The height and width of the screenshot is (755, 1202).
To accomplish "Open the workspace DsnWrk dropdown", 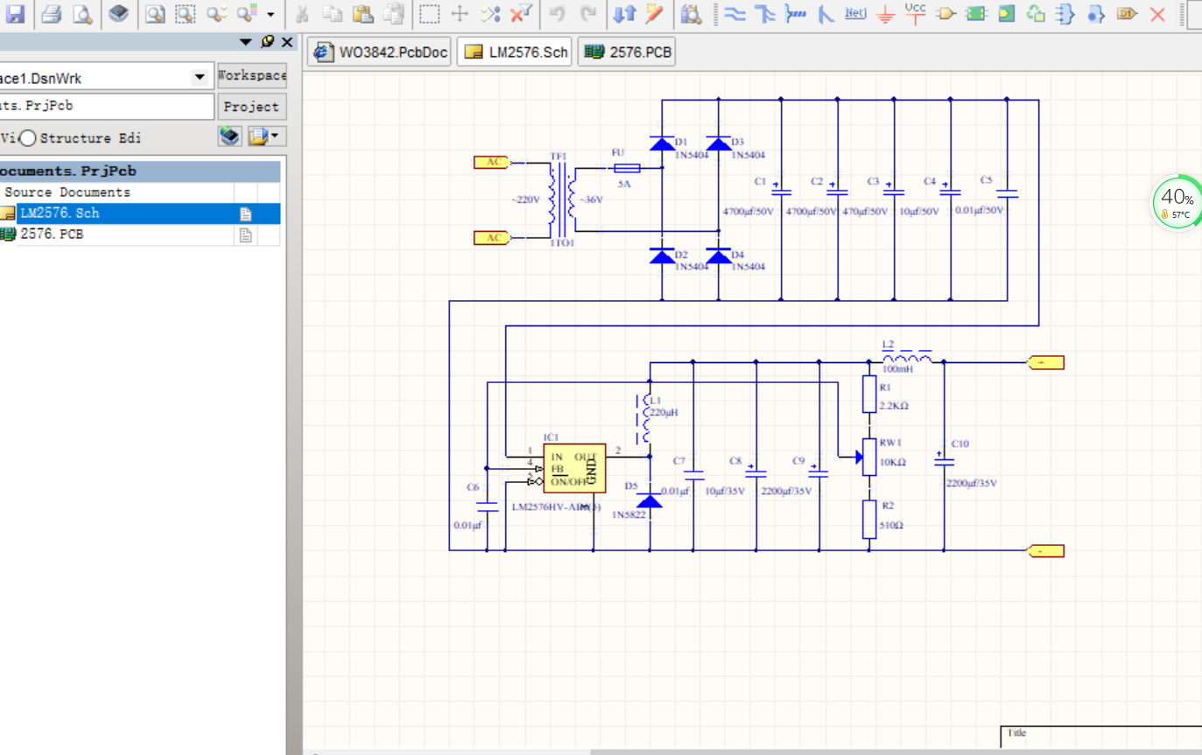I will click(x=199, y=78).
